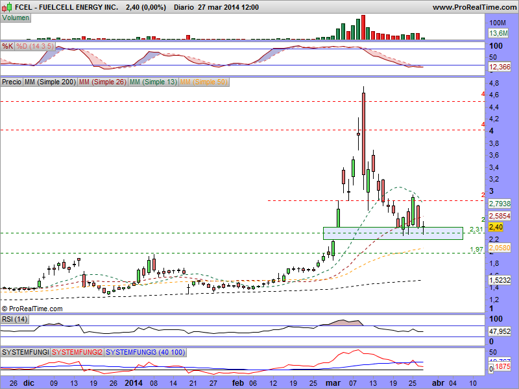This screenshot has width=519, height=389.
Task: Open the www.ProRealTime.com link
Action: pyautogui.click(x=474, y=7)
